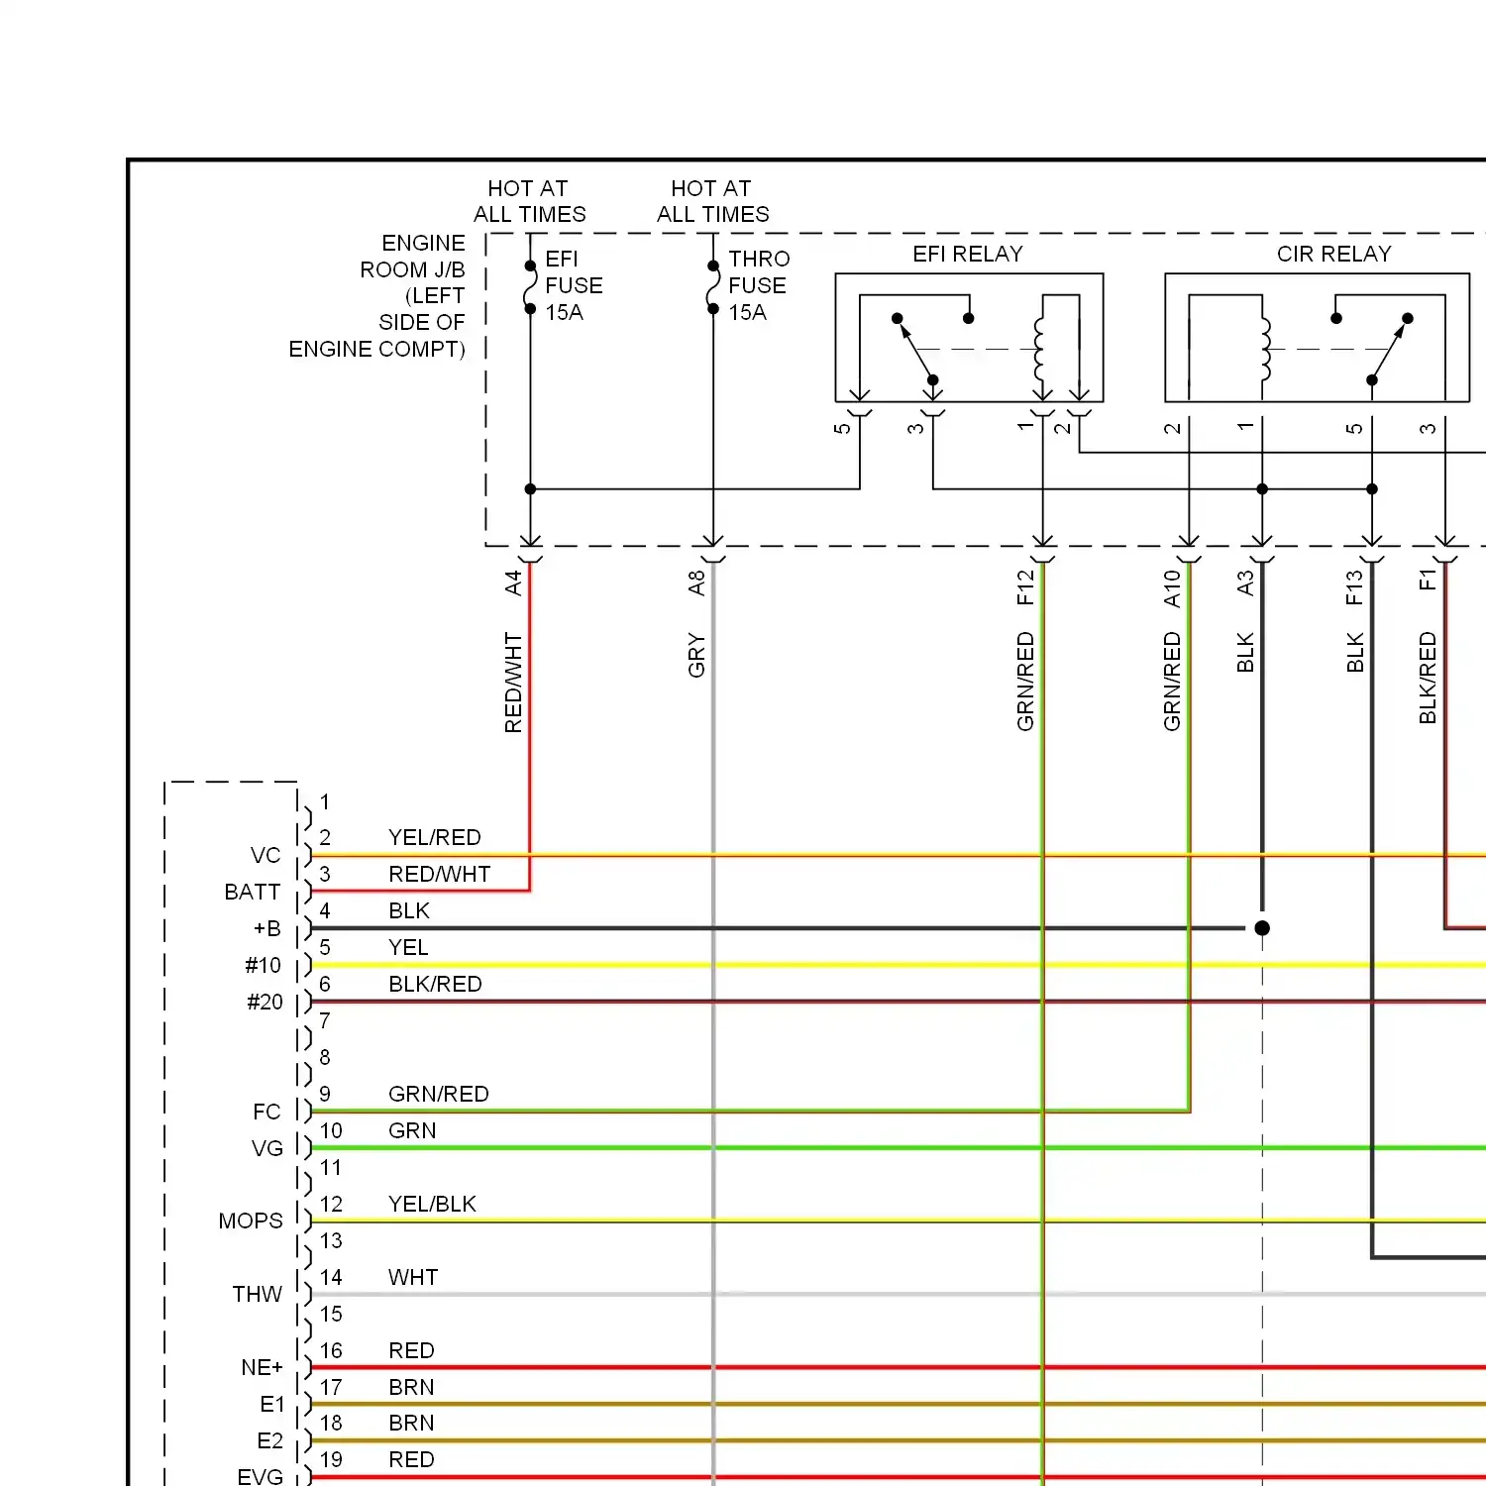Click the FC terminal label
1486x1486 pixels.
point(266,1113)
